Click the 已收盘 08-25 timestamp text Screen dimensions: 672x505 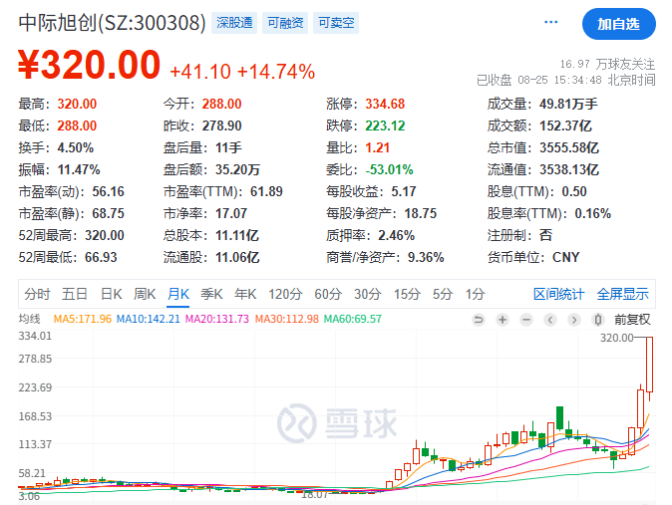[x=565, y=80]
